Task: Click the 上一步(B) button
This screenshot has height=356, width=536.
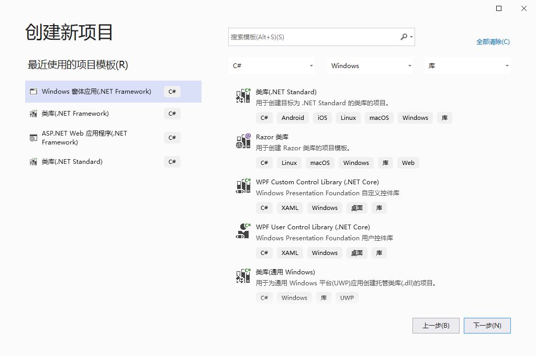Action: click(436, 326)
